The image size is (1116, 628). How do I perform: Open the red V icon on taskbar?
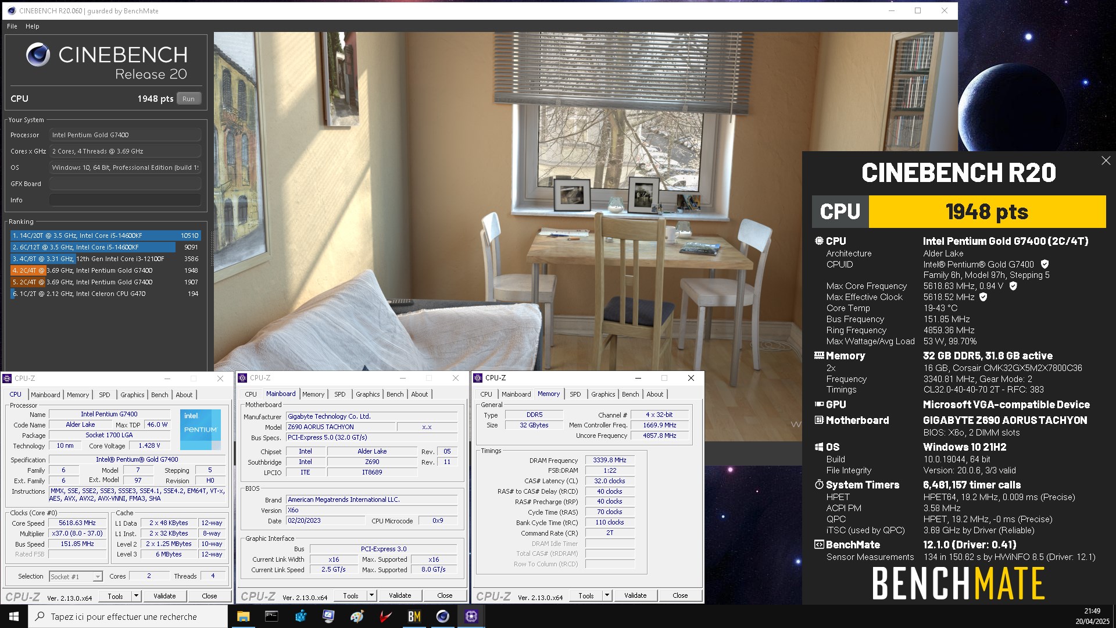(385, 616)
